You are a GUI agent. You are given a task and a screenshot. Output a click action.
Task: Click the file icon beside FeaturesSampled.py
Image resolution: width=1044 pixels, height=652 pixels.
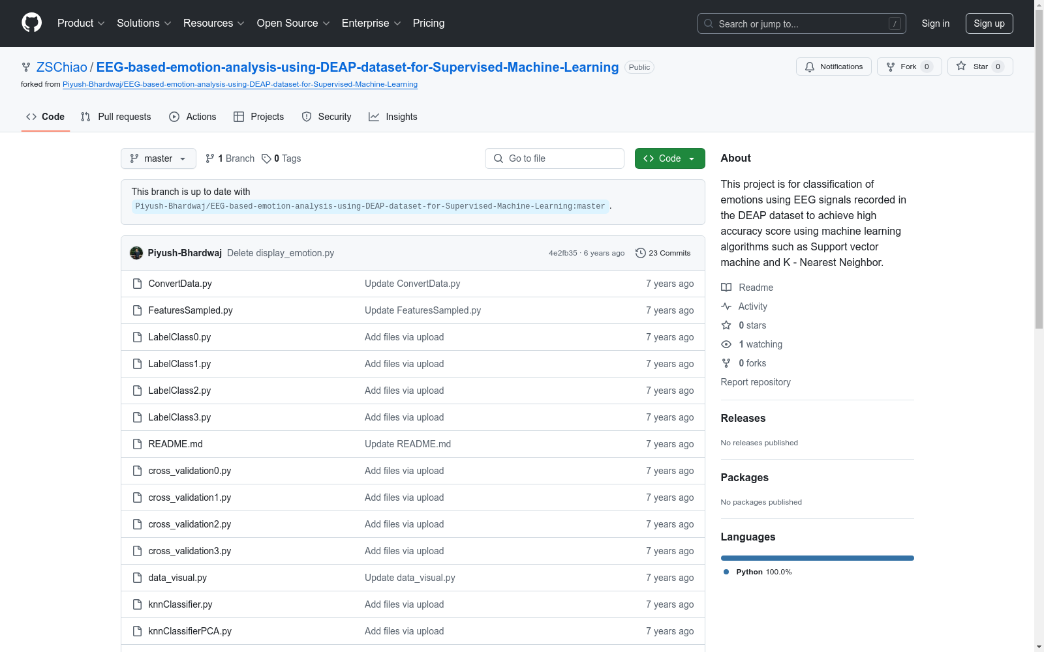click(137, 310)
